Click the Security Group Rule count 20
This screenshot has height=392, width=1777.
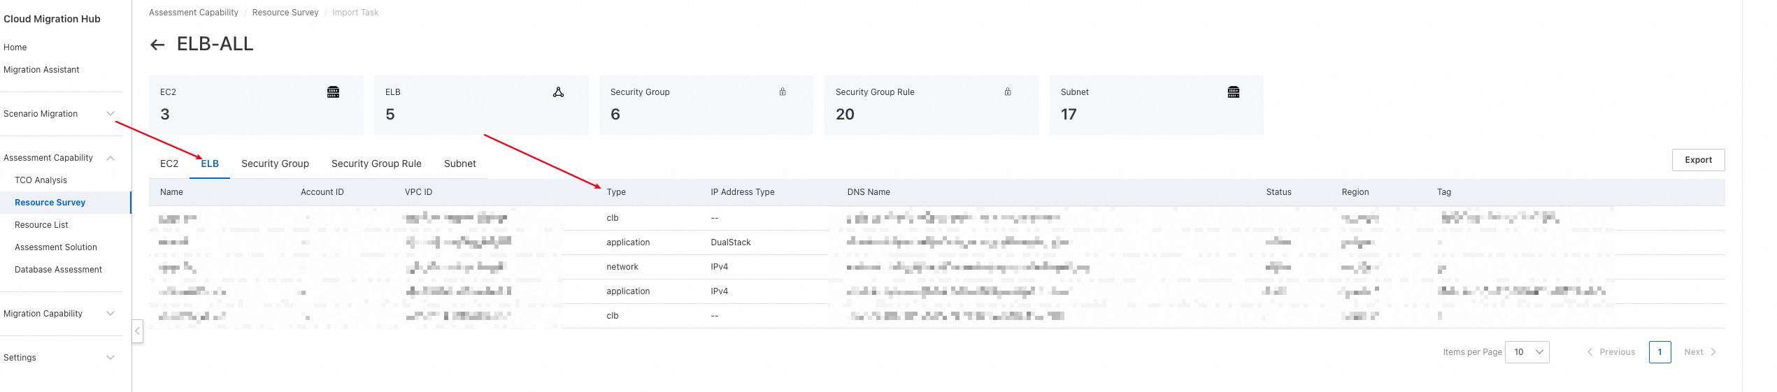[845, 114]
